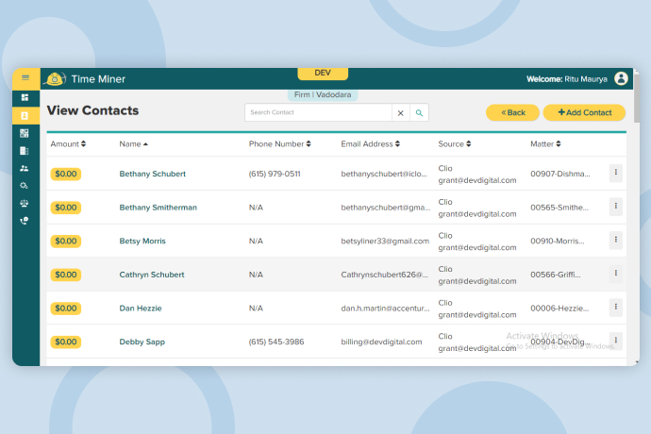The width and height of the screenshot is (651, 434).
Task: Open the scales of justice sidebar icon
Action: click(x=25, y=203)
